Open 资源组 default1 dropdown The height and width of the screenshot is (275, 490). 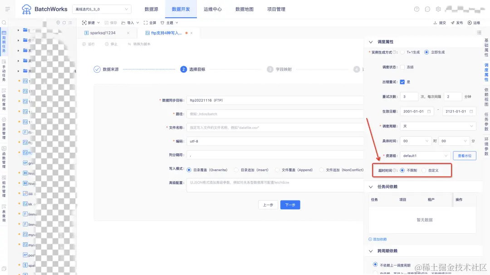tap(425, 156)
